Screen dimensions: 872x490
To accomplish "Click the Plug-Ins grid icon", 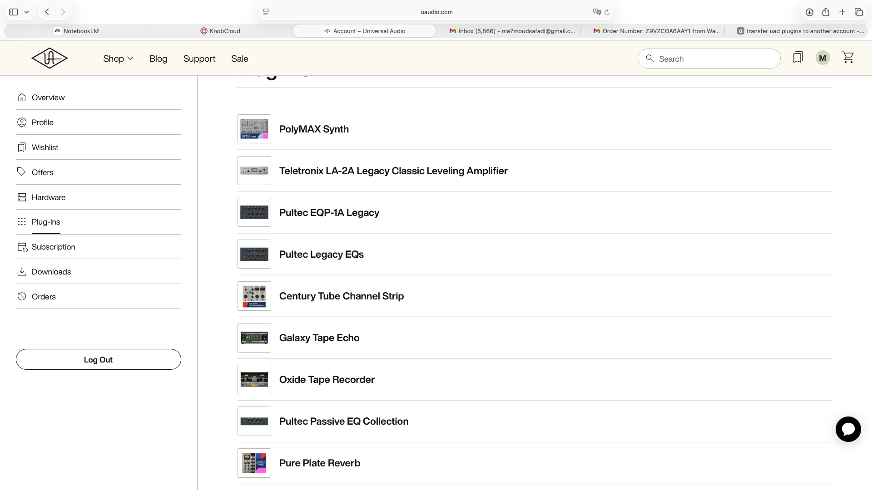I will click(22, 222).
